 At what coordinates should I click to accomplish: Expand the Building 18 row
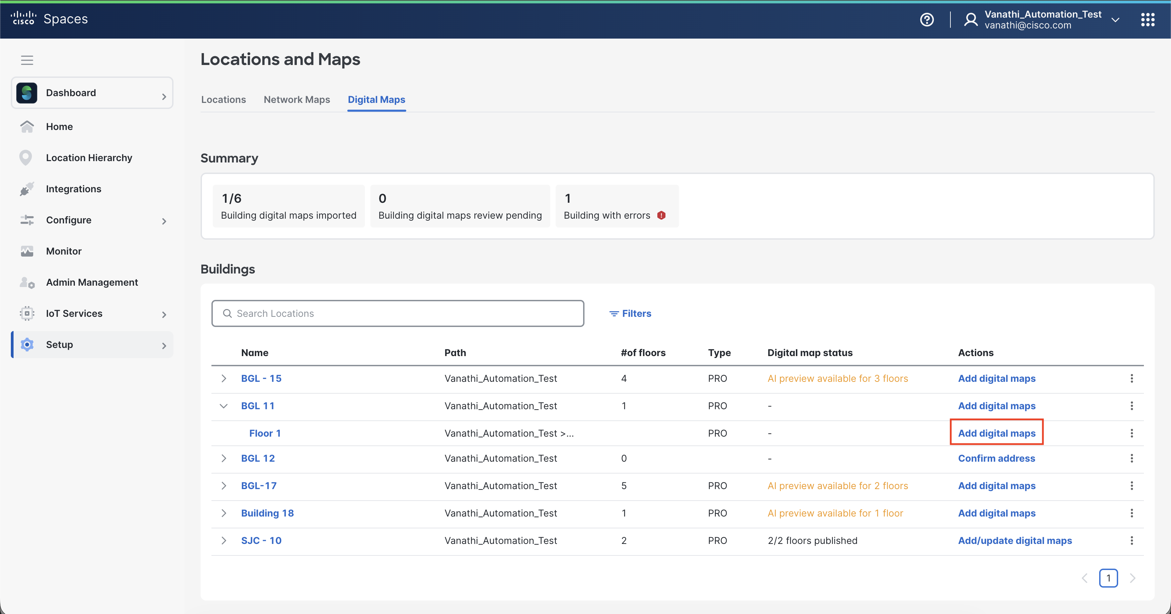tap(224, 513)
